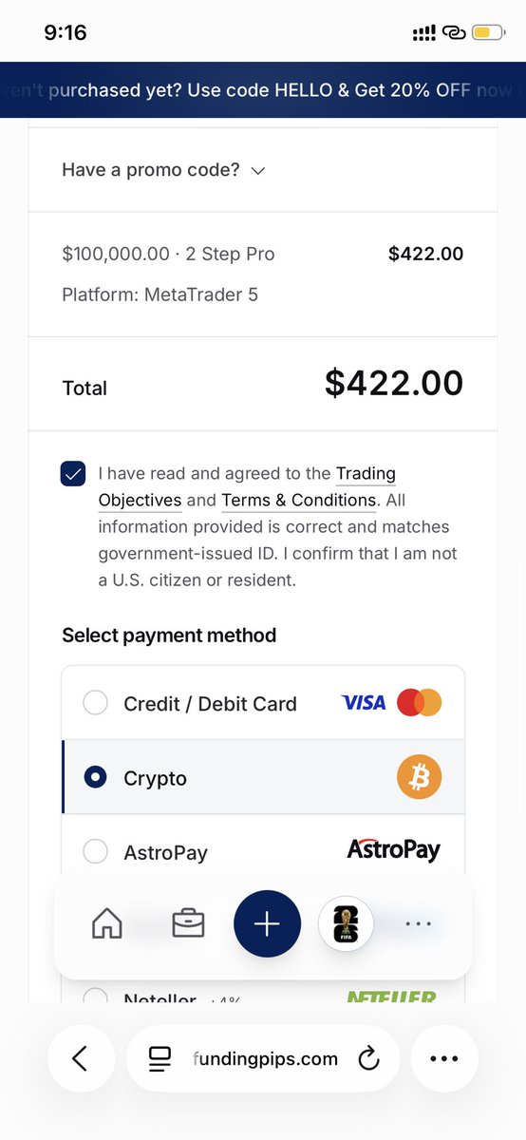The width and height of the screenshot is (526, 1140).
Task: Choose AstroPay payment method
Action: click(263, 852)
